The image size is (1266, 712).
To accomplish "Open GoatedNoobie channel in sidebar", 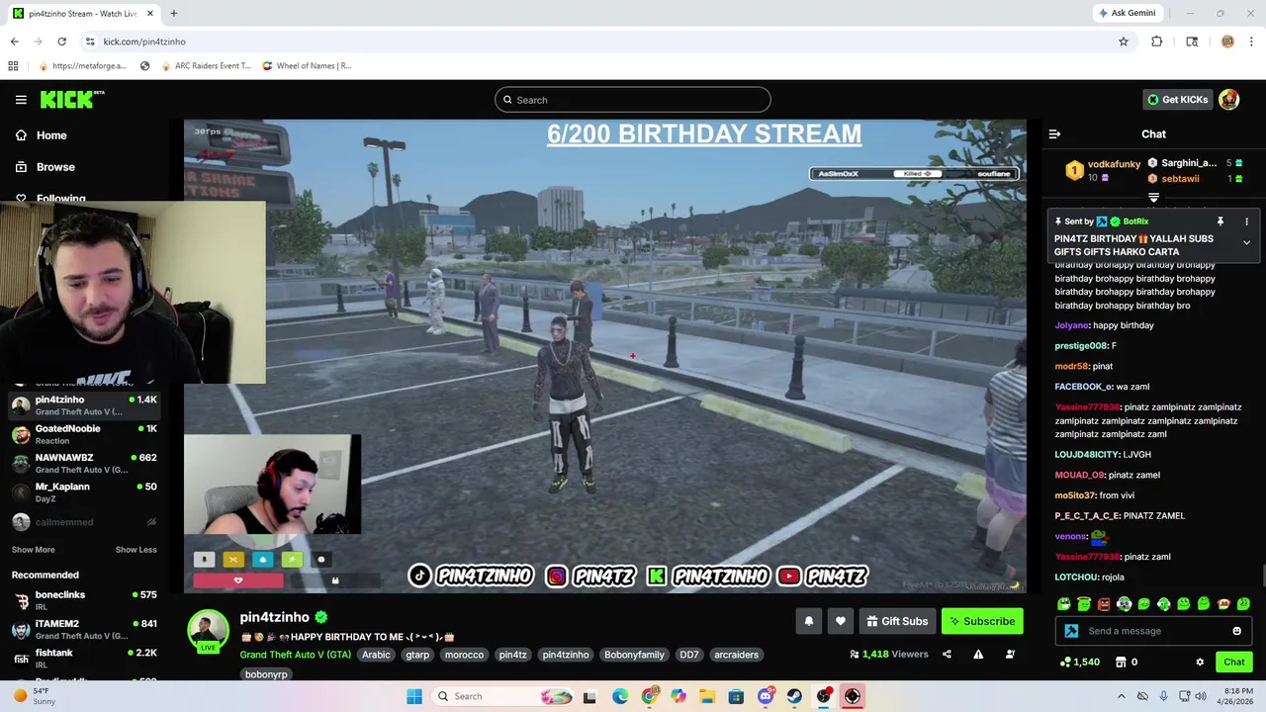I will pos(84,434).
